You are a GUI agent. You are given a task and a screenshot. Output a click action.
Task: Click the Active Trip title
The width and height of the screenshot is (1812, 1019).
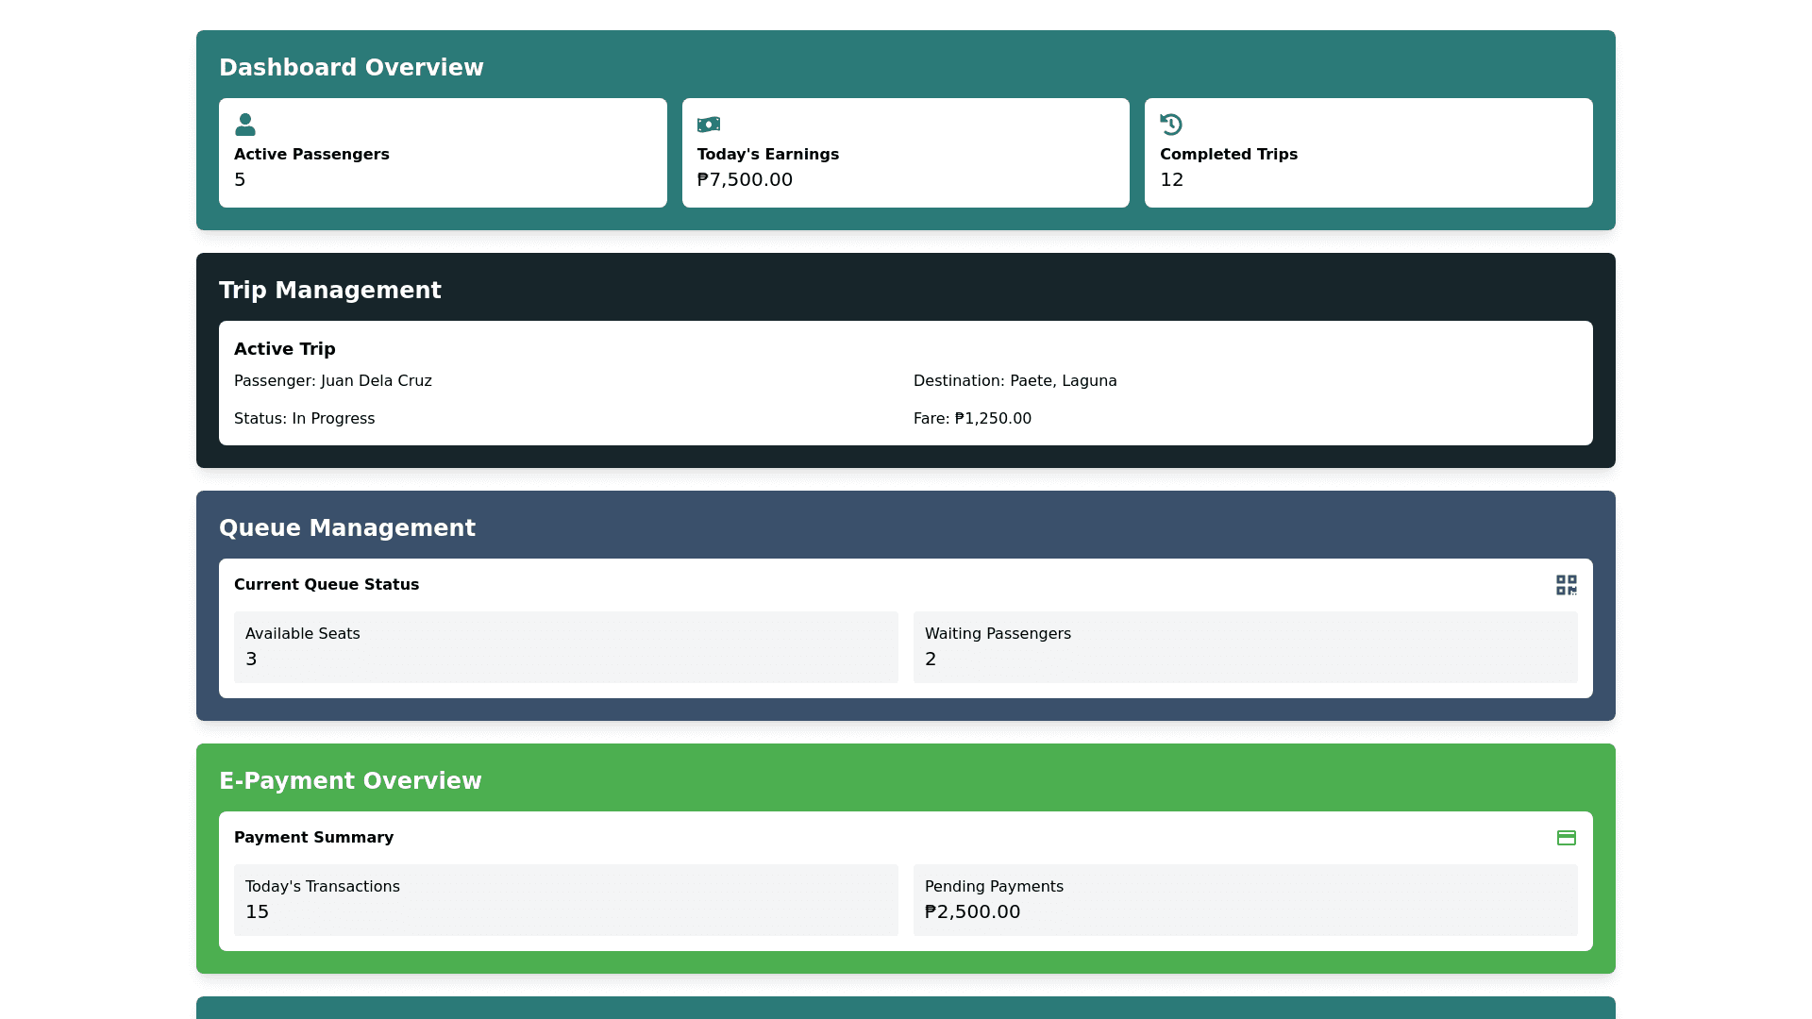pos(284,349)
